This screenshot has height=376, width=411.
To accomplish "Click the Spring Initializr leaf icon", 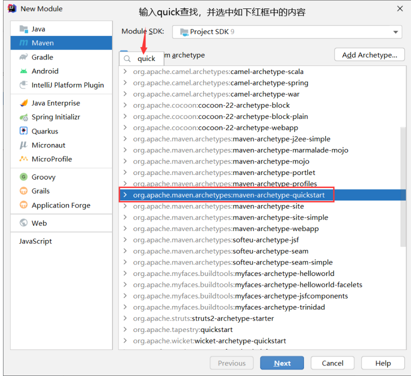I will 23,117.
